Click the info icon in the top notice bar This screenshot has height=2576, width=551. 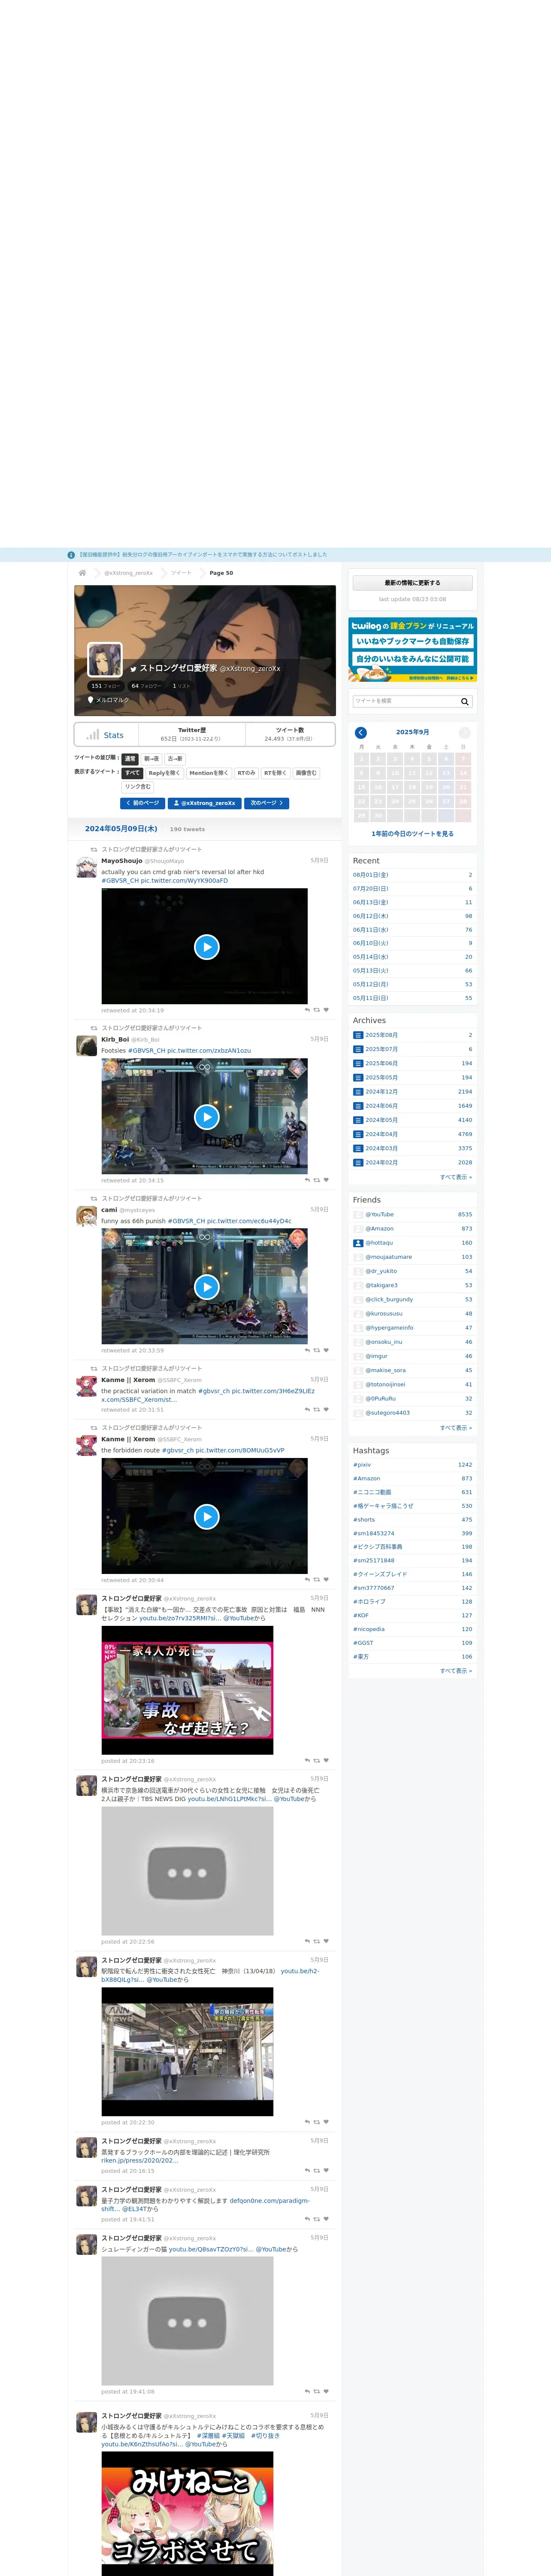click(71, 555)
